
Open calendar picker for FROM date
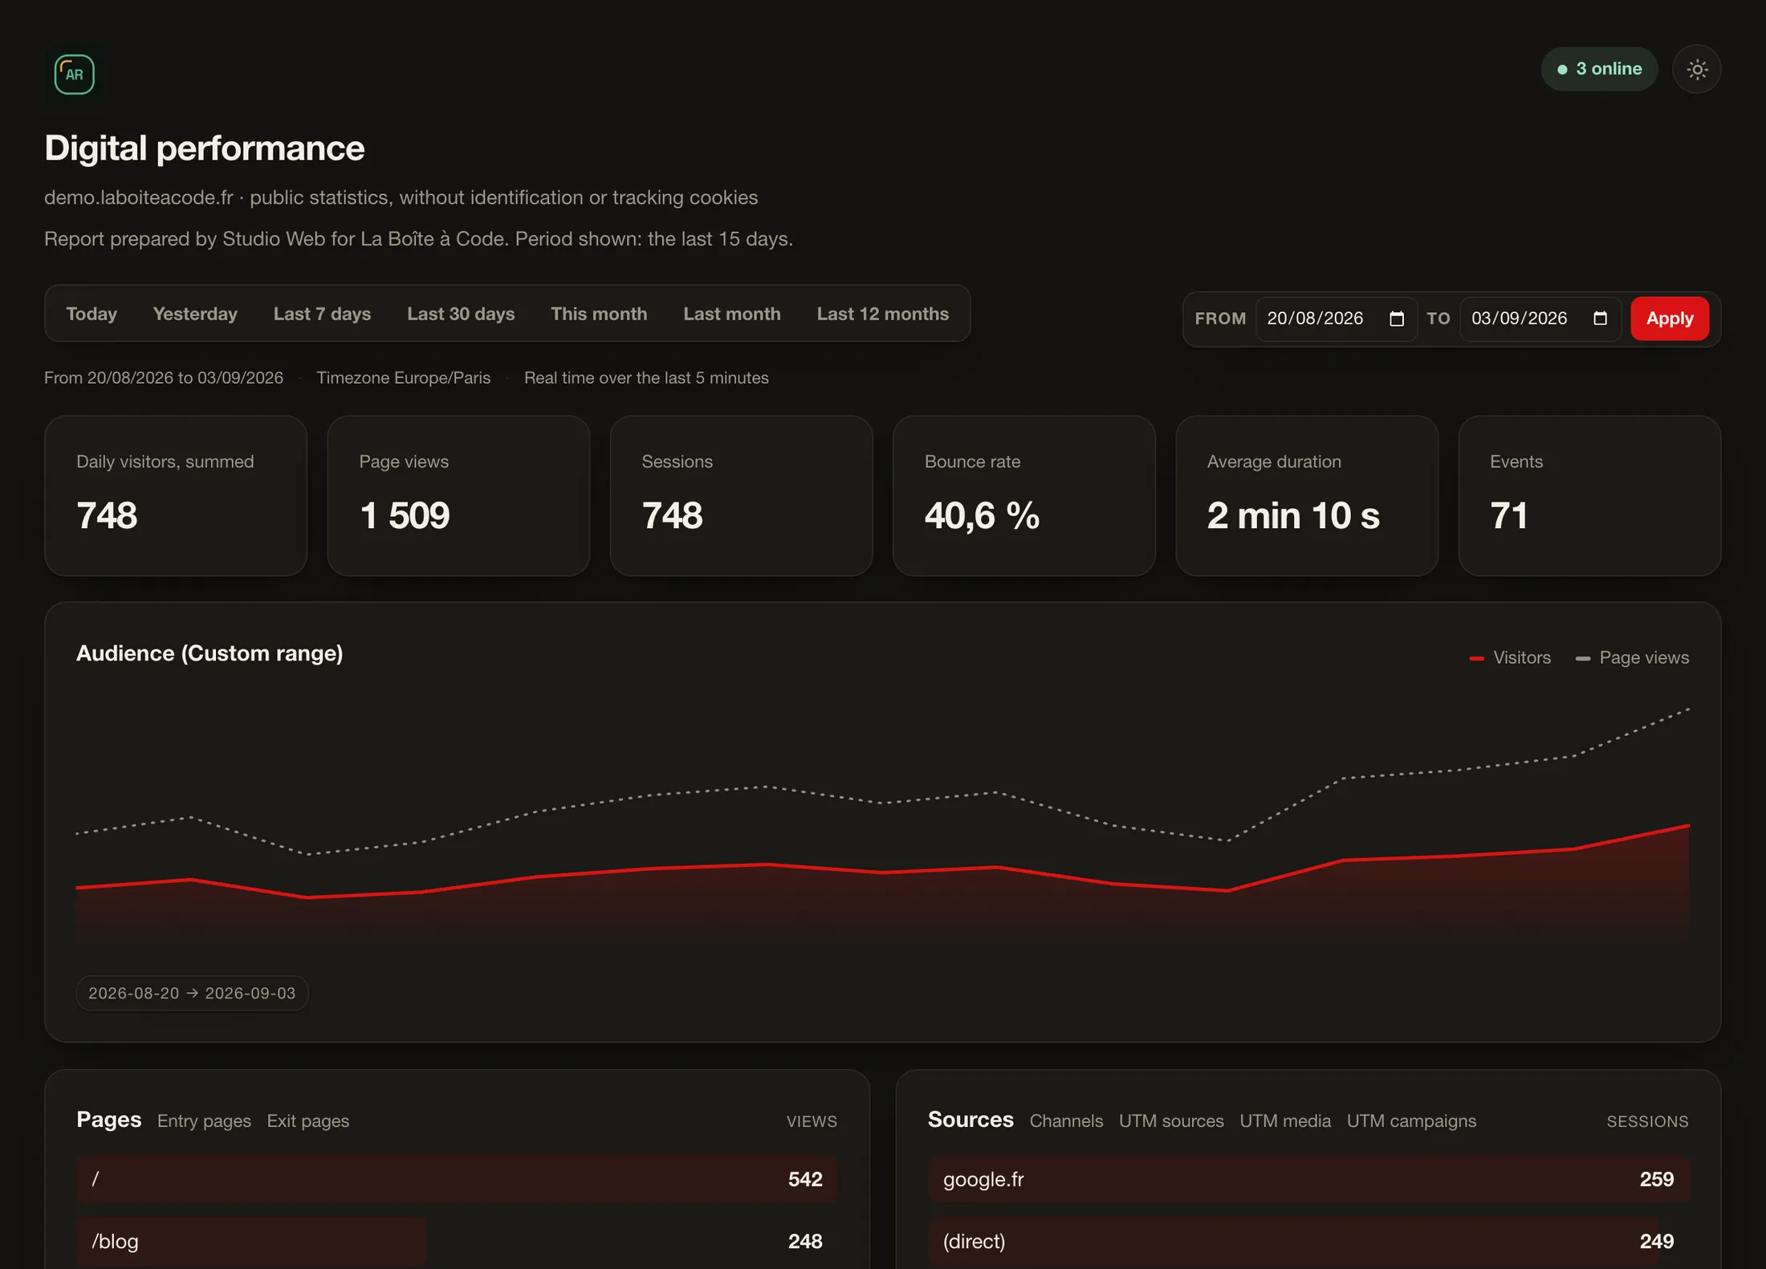point(1397,319)
